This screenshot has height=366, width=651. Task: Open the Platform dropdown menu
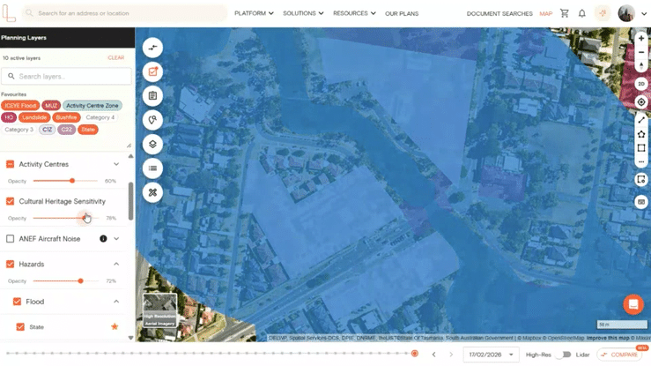click(254, 13)
